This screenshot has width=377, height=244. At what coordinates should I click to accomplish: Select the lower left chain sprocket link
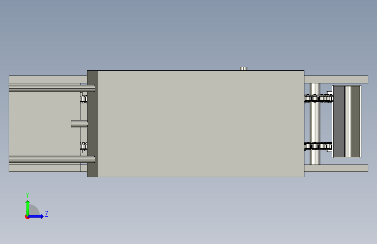83,147
